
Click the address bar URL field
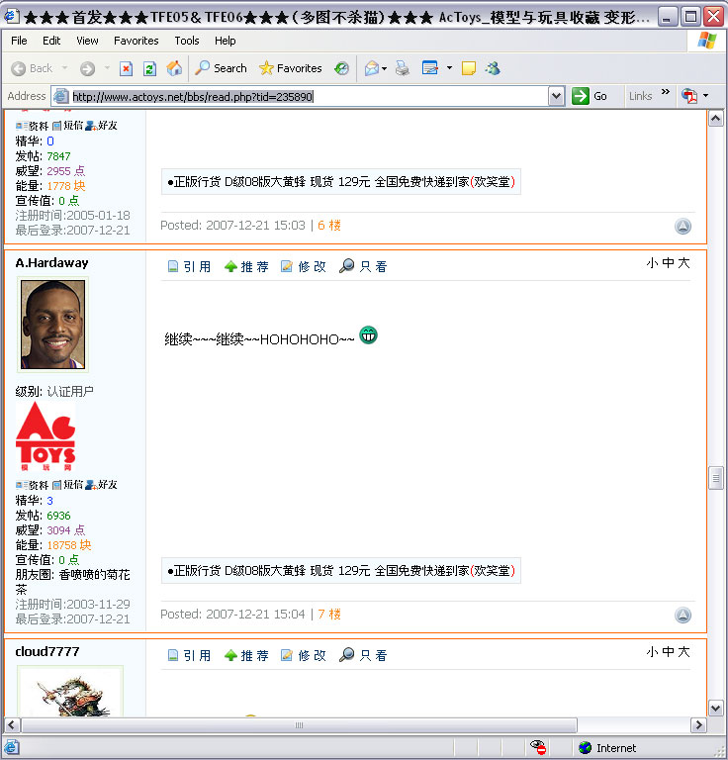[x=309, y=96]
